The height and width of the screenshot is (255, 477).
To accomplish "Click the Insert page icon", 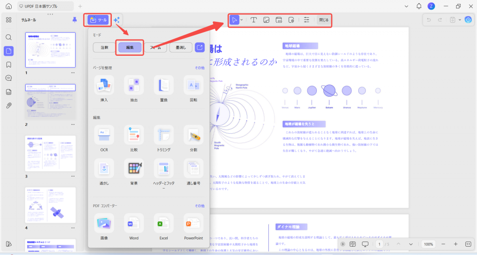I will [x=104, y=85].
